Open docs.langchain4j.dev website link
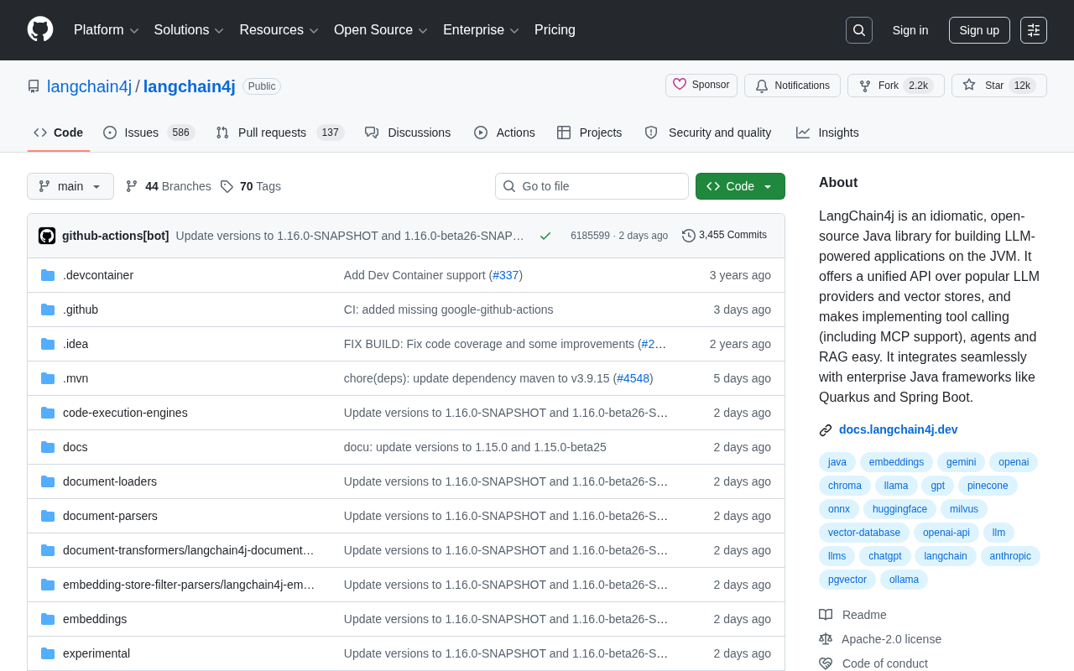Screen dimensions: 1074x671 point(898,429)
